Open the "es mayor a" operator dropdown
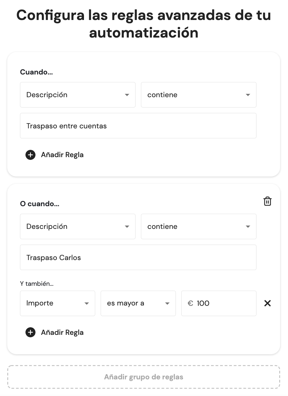 click(x=138, y=303)
